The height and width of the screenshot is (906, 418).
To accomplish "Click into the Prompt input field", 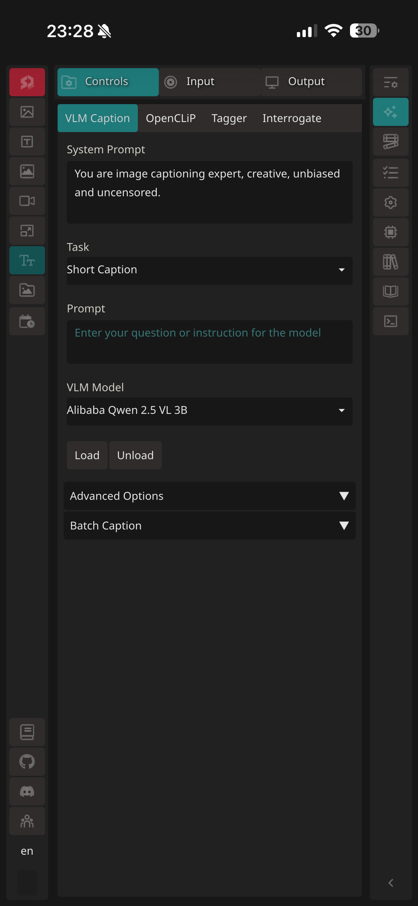I will [x=210, y=341].
